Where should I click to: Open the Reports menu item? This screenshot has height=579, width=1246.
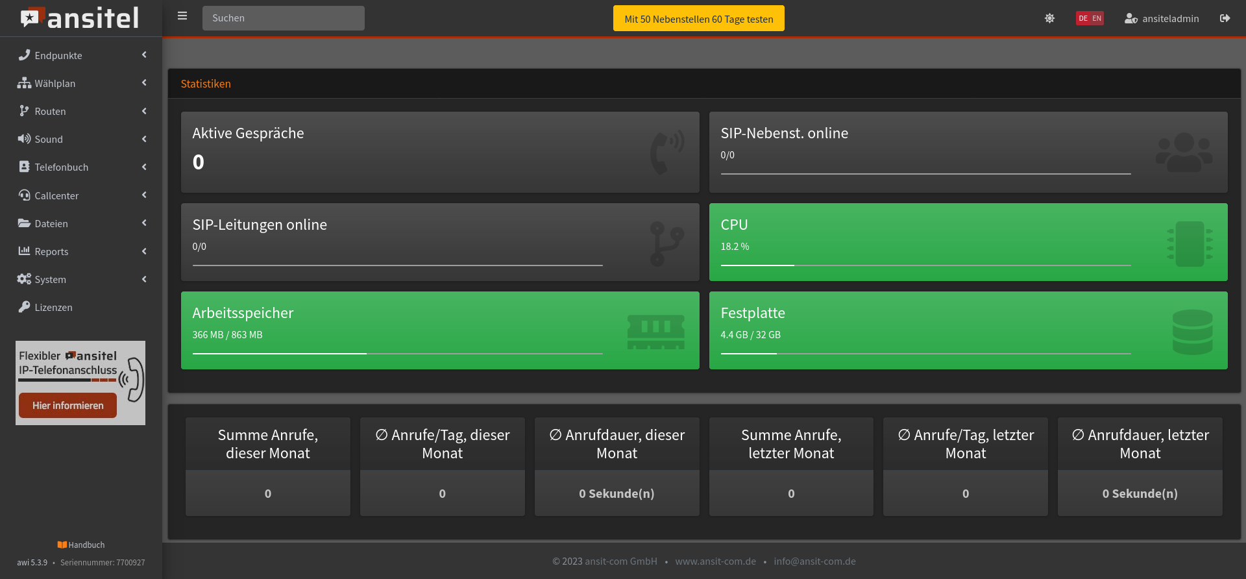point(51,251)
